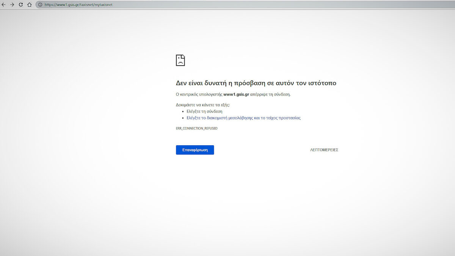455x256 pixels.
Task: Click the bold www1.gsis.gr hostname in the message
Action: click(236, 94)
